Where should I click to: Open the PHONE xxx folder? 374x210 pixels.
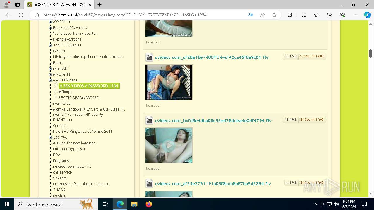[63, 120]
